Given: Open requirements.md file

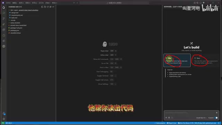Looking at the screenshot, I should (x=17, y=15).
